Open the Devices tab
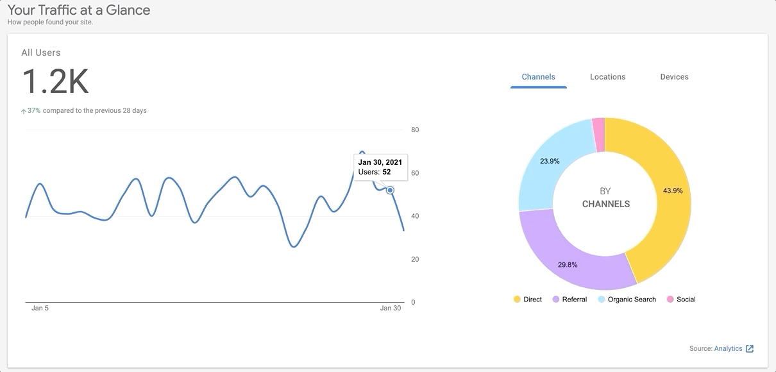Image resolution: width=776 pixels, height=372 pixels. 674,77
